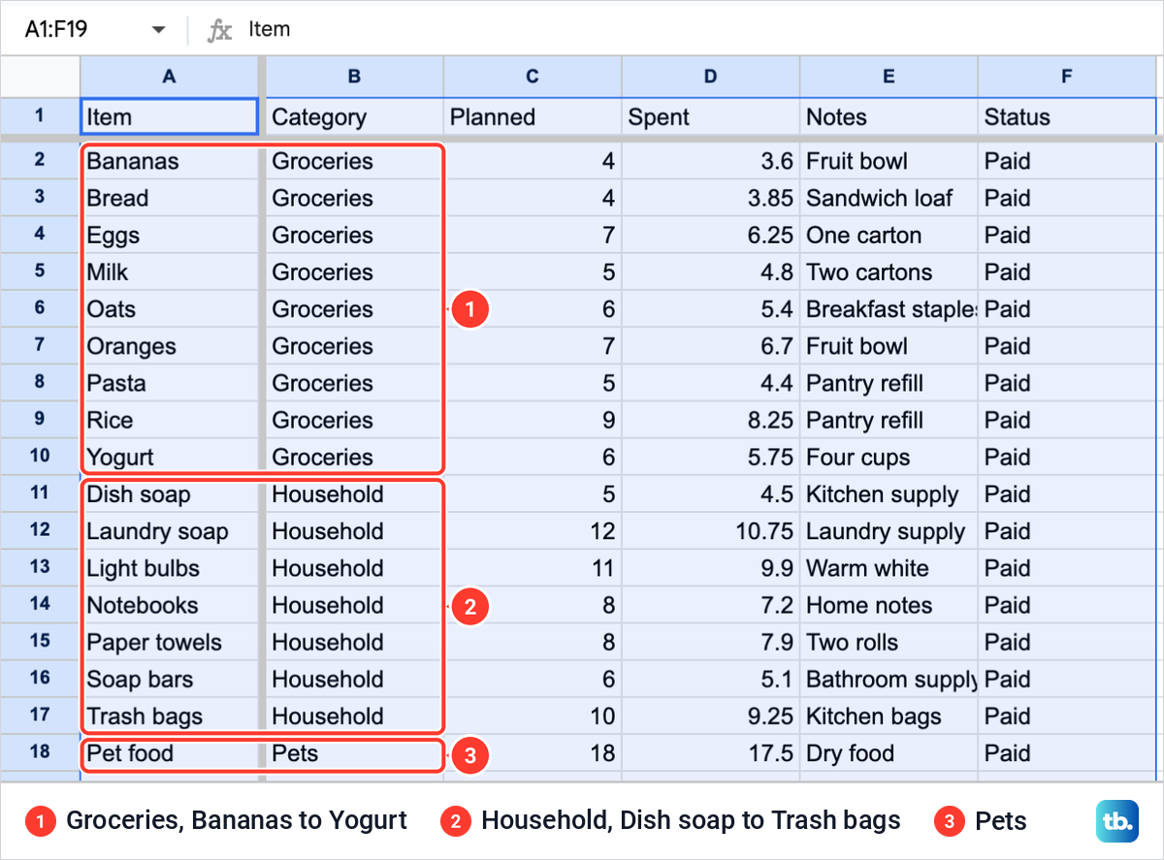Click the One carton note
The width and height of the screenshot is (1164, 860).
click(889, 235)
